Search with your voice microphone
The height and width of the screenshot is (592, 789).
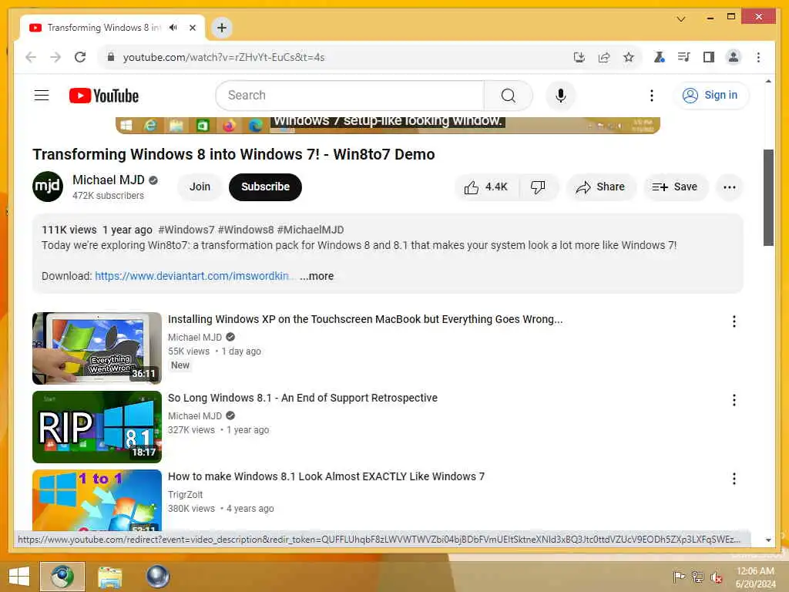(x=561, y=95)
